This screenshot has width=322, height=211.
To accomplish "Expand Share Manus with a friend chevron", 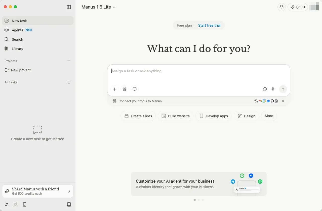I will [69, 191].
